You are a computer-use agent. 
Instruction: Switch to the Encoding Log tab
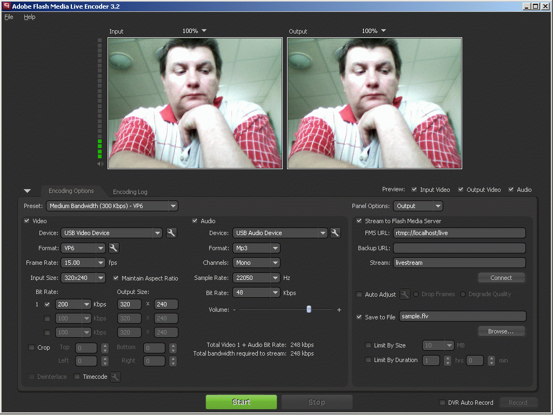pos(130,192)
